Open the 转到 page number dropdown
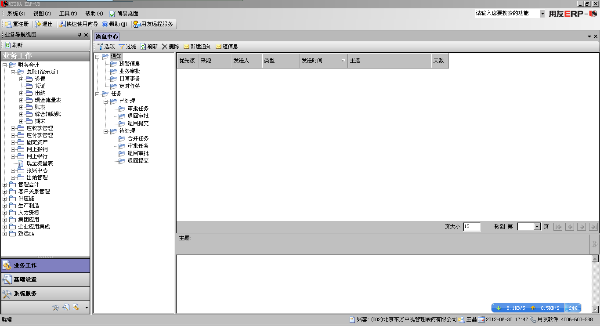 pos(537,227)
